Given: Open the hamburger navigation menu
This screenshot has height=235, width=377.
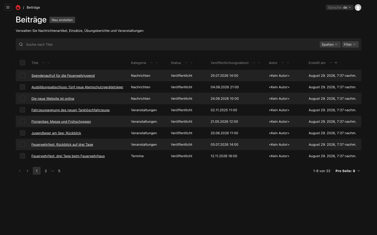Looking at the screenshot, I should point(8,7).
